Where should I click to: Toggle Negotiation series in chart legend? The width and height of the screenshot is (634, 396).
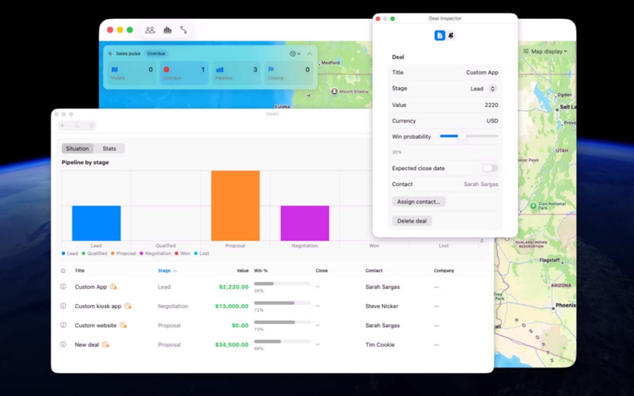pos(155,253)
